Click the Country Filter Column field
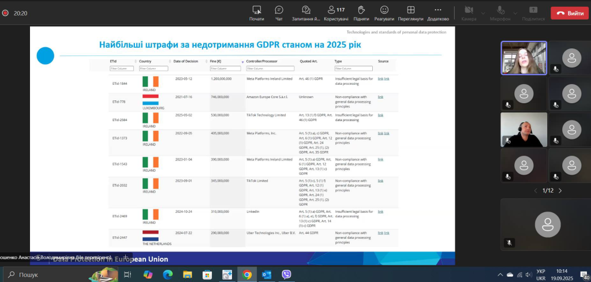 pyautogui.click(x=154, y=69)
